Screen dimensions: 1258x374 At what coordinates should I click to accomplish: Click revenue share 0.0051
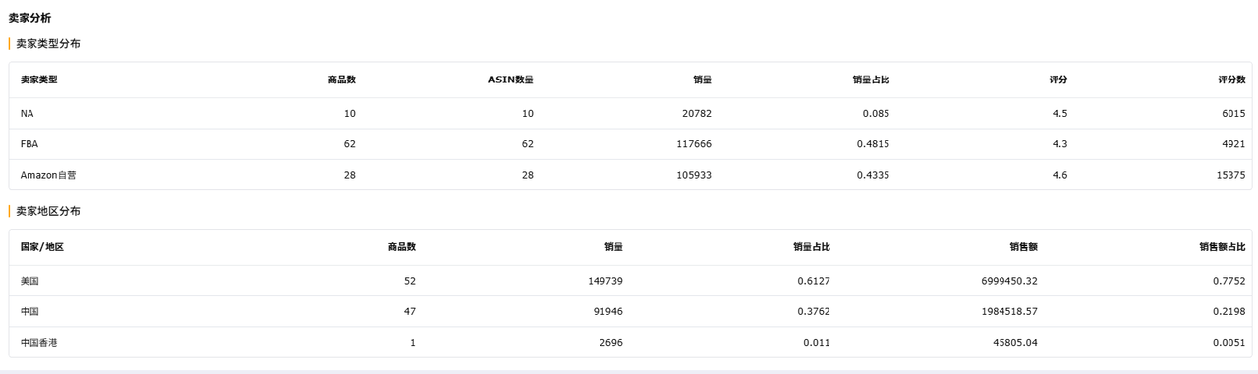pyautogui.click(x=1229, y=343)
